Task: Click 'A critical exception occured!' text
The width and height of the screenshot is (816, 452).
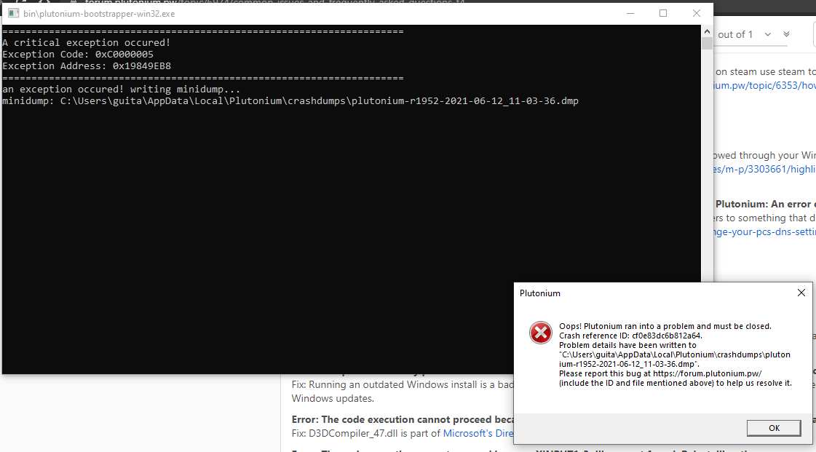Action: 87,43
